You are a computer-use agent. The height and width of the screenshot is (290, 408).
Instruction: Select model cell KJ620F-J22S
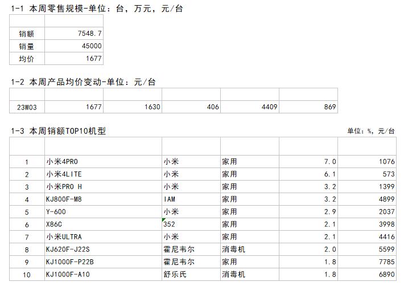(103, 249)
